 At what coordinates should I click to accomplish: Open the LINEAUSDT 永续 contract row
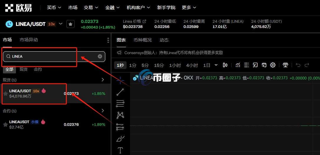[x=55, y=125]
